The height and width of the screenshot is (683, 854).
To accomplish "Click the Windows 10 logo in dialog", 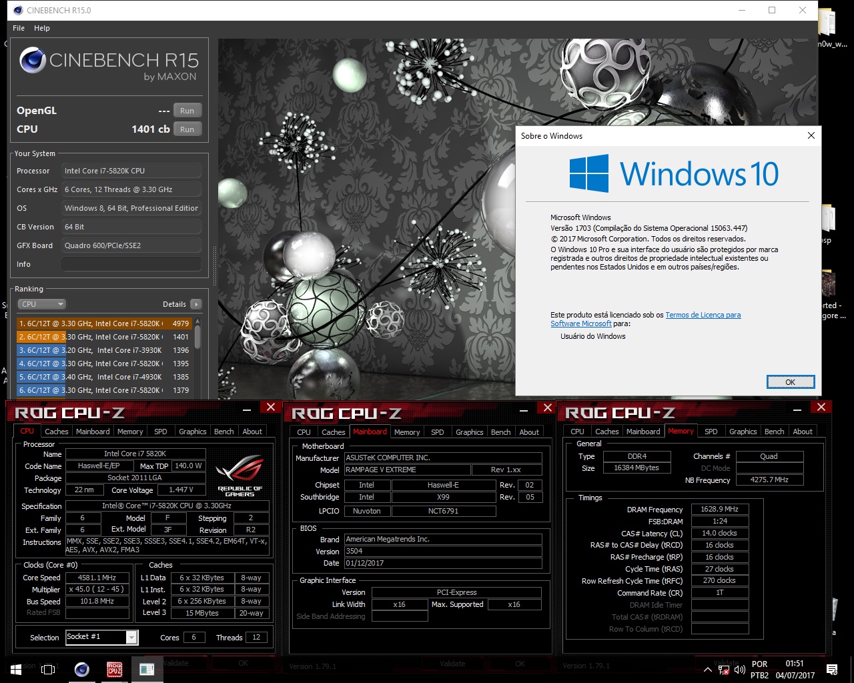I will tap(674, 173).
